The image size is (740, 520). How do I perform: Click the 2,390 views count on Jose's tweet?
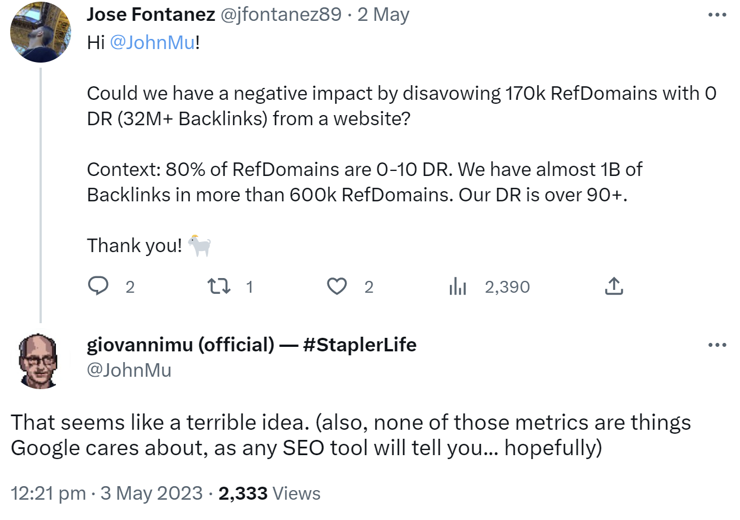pyautogui.click(x=507, y=287)
